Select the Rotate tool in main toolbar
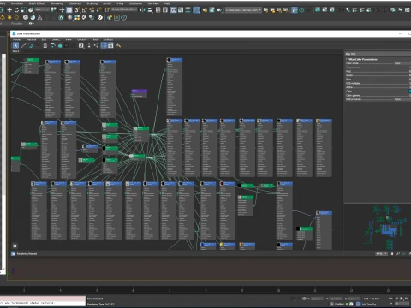The width and height of the screenshot is (411, 308). 16,10
